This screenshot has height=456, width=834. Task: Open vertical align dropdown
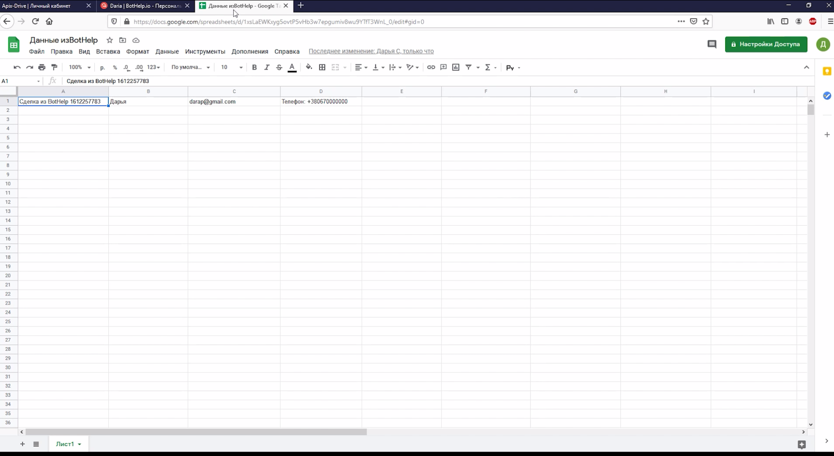click(378, 67)
